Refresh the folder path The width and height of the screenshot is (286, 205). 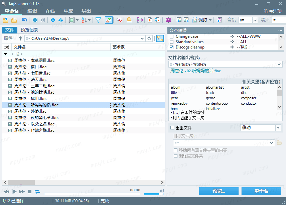pos(149,38)
